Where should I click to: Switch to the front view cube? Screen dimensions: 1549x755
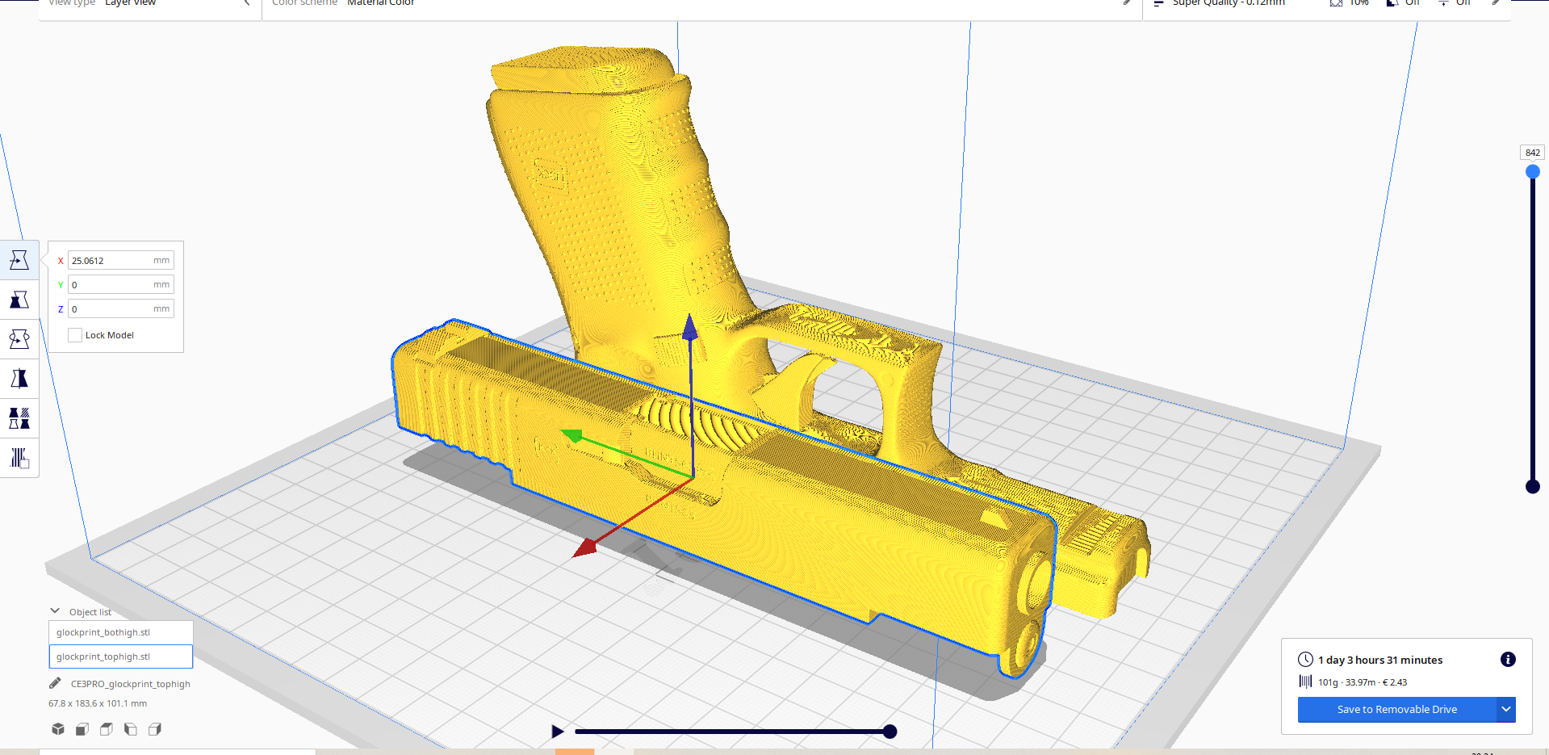coord(82,729)
